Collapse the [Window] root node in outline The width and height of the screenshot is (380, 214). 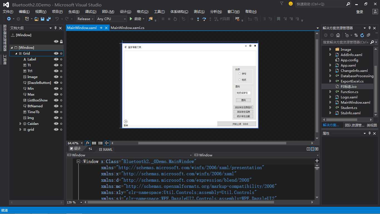pos(11,48)
